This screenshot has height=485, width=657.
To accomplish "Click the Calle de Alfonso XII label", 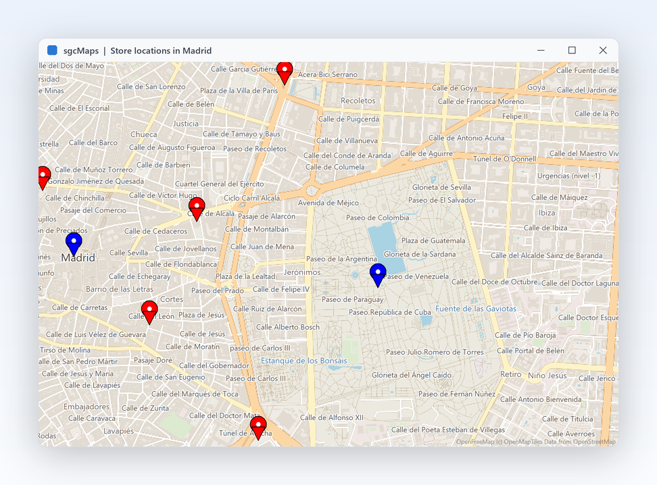I will tap(331, 417).
